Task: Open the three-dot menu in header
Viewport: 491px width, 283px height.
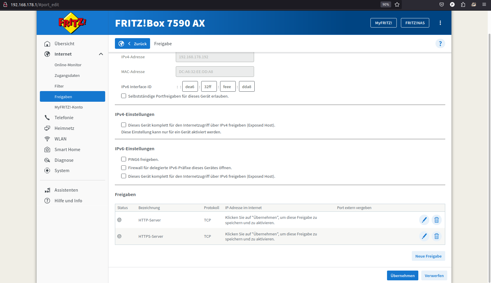Action: coord(440,23)
